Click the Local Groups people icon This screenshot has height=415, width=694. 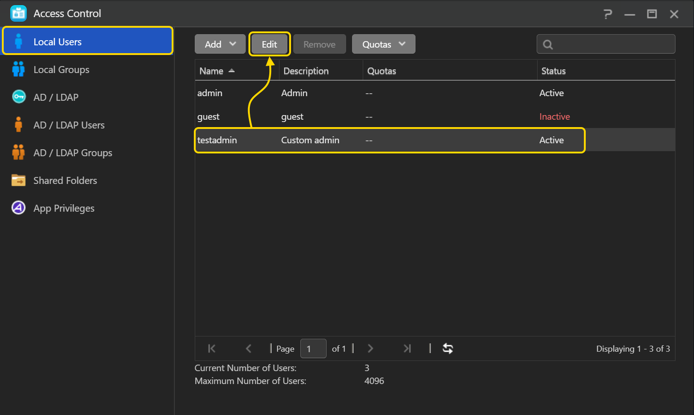coord(19,69)
